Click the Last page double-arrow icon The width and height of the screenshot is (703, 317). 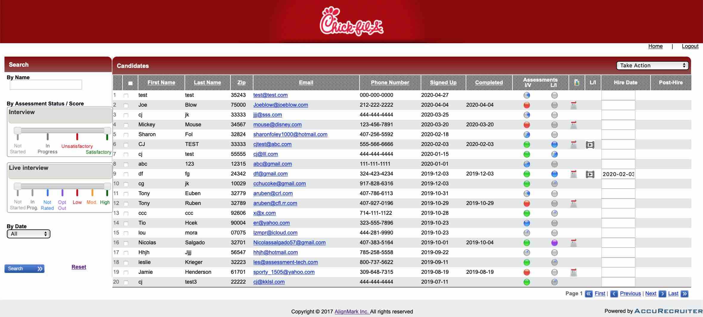pos(685,294)
